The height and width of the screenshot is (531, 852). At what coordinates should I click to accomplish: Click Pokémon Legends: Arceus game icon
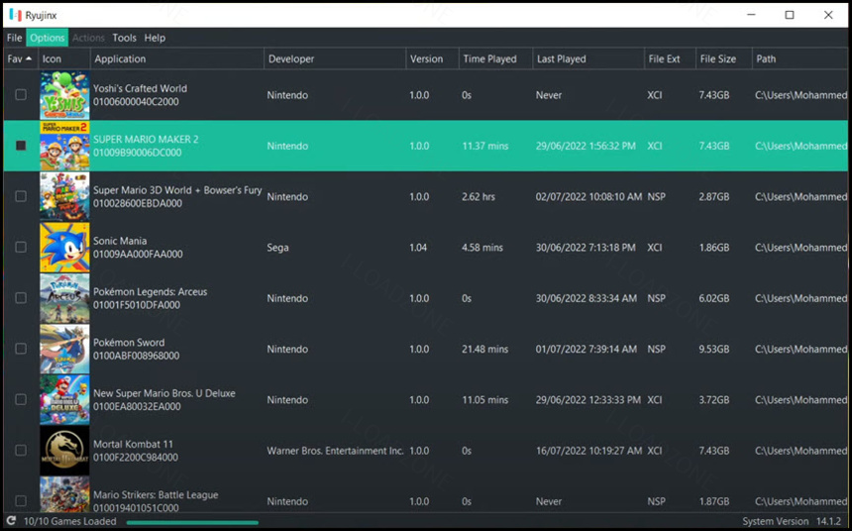pyautogui.click(x=64, y=298)
